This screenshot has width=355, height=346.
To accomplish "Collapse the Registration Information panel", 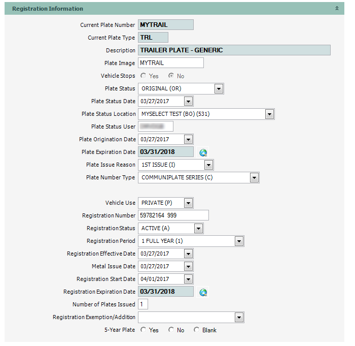I will pyautogui.click(x=337, y=9).
